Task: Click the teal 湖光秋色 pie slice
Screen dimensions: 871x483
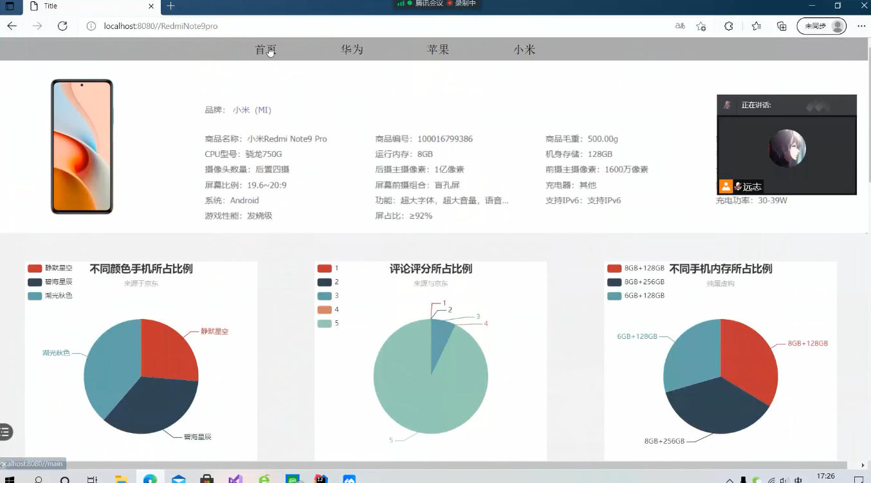Action: click(x=109, y=367)
